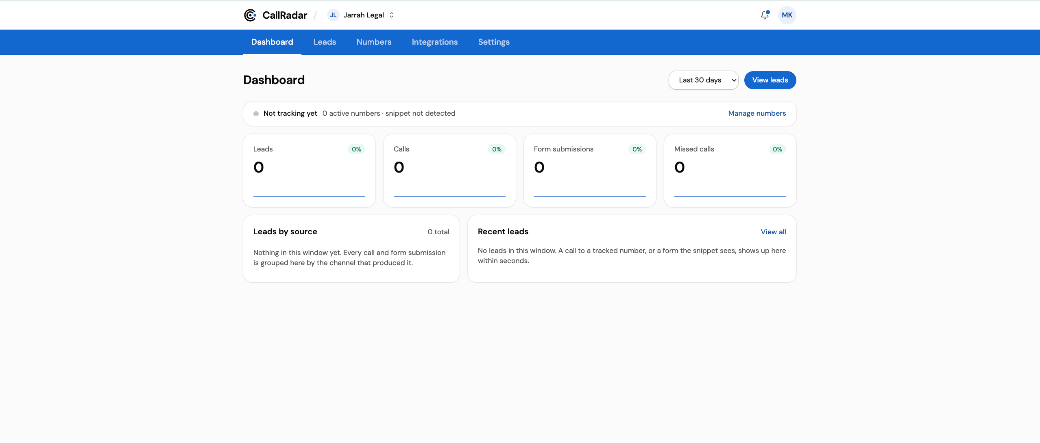Click the Dashboard page heading

tap(274, 80)
